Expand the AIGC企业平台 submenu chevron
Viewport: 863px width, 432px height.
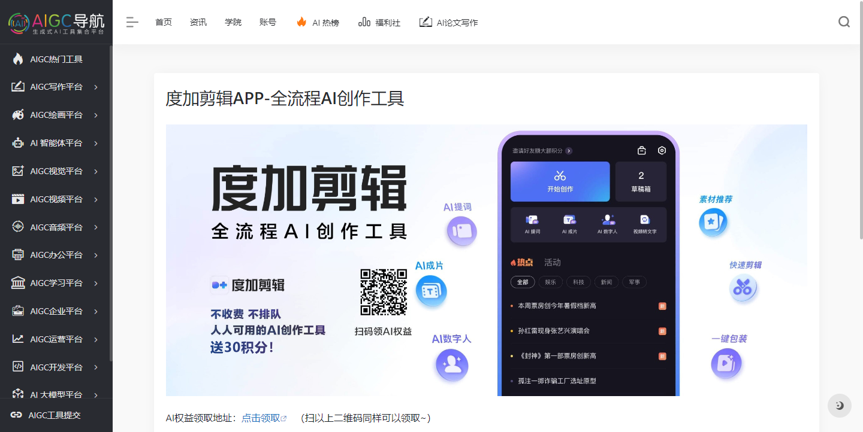[96, 312]
